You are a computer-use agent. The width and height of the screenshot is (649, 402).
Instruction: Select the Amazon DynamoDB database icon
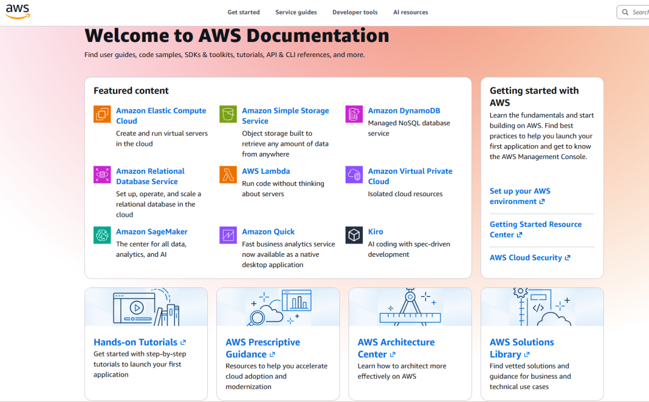[354, 114]
